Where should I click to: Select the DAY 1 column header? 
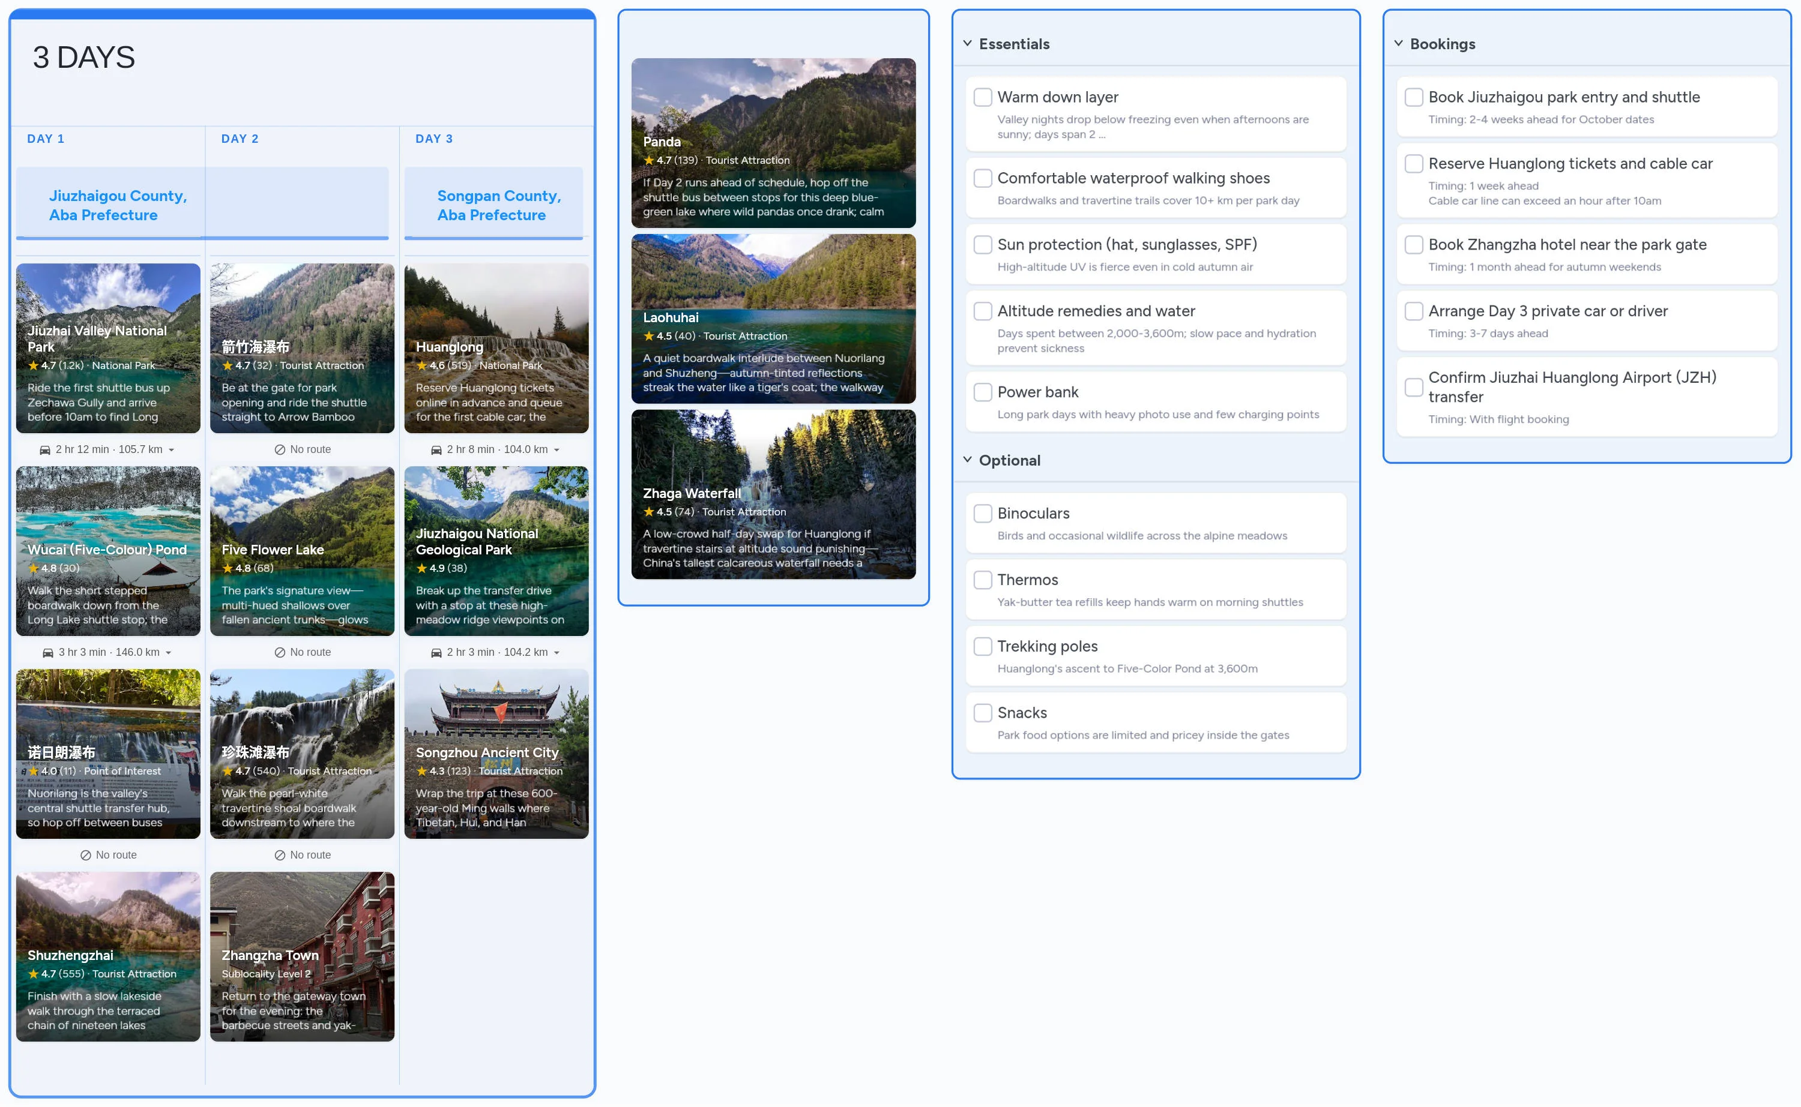pos(46,139)
